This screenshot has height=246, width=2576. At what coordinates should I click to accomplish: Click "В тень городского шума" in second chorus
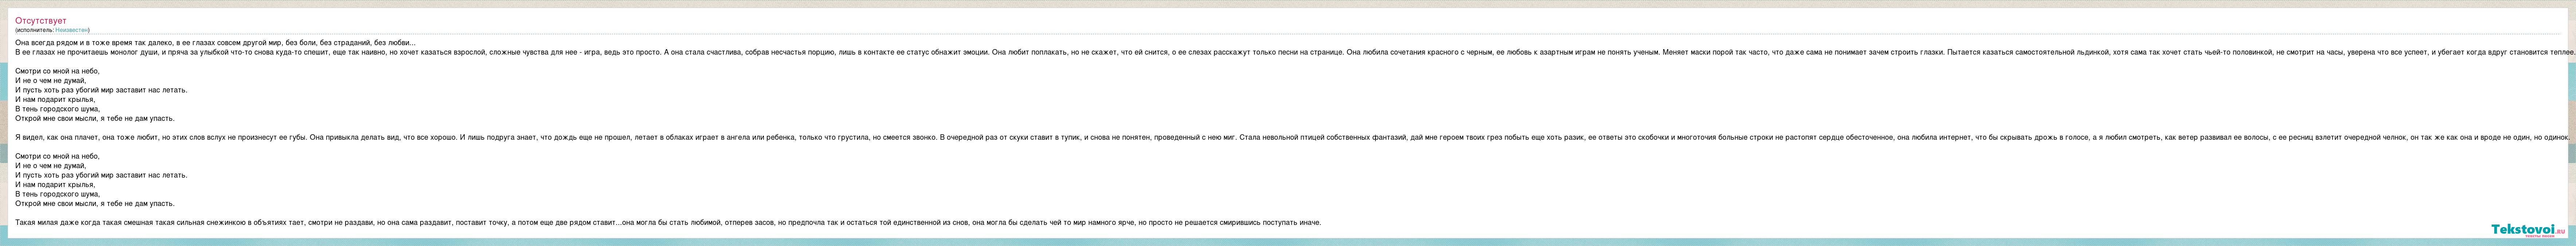57,194
